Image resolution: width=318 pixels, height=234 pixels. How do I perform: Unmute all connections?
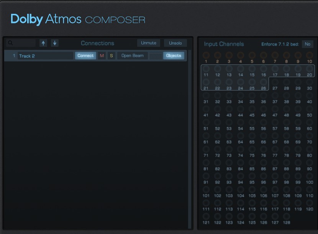click(x=149, y=43)
